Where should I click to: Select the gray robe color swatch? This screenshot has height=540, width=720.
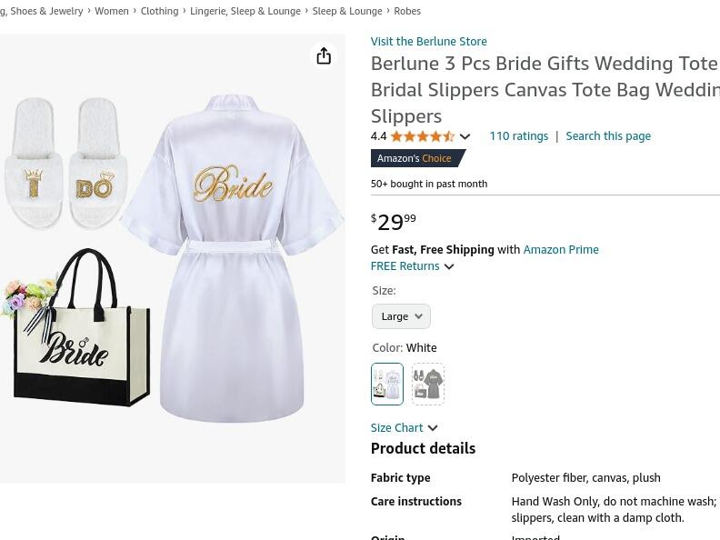(x=427, y=384)
